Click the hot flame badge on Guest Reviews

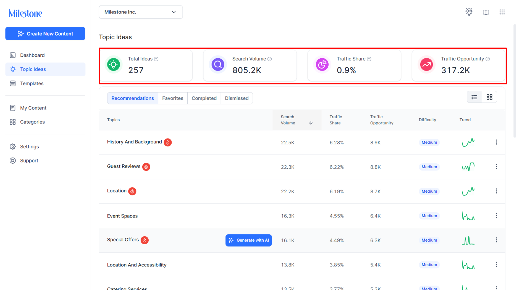click(146, 167)
